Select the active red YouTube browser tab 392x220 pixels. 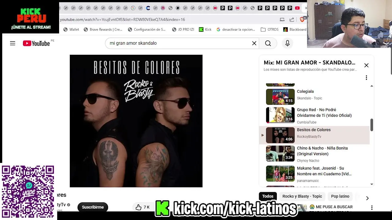click(x=297, y=8)
